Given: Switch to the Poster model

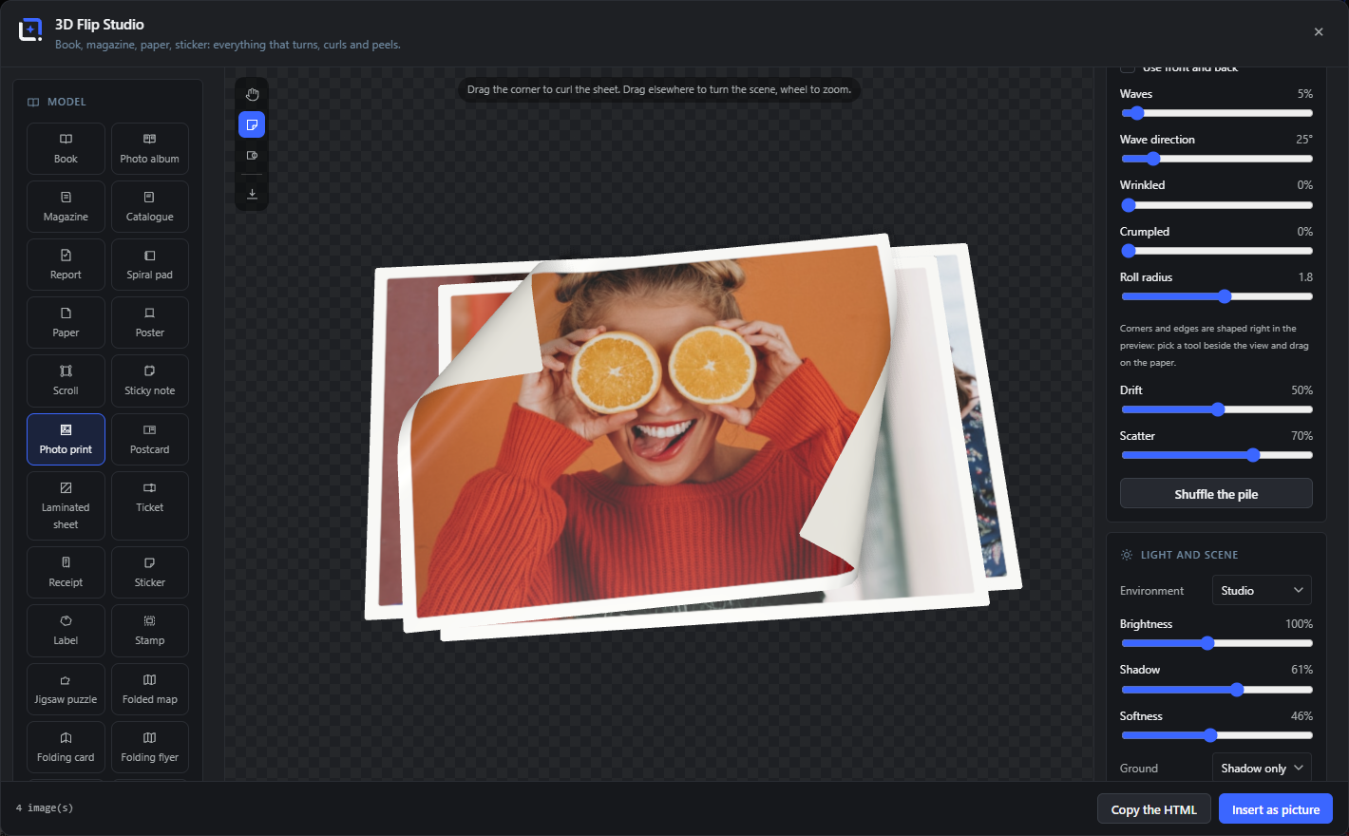Looking at the screenshot, I should [150, 323].
